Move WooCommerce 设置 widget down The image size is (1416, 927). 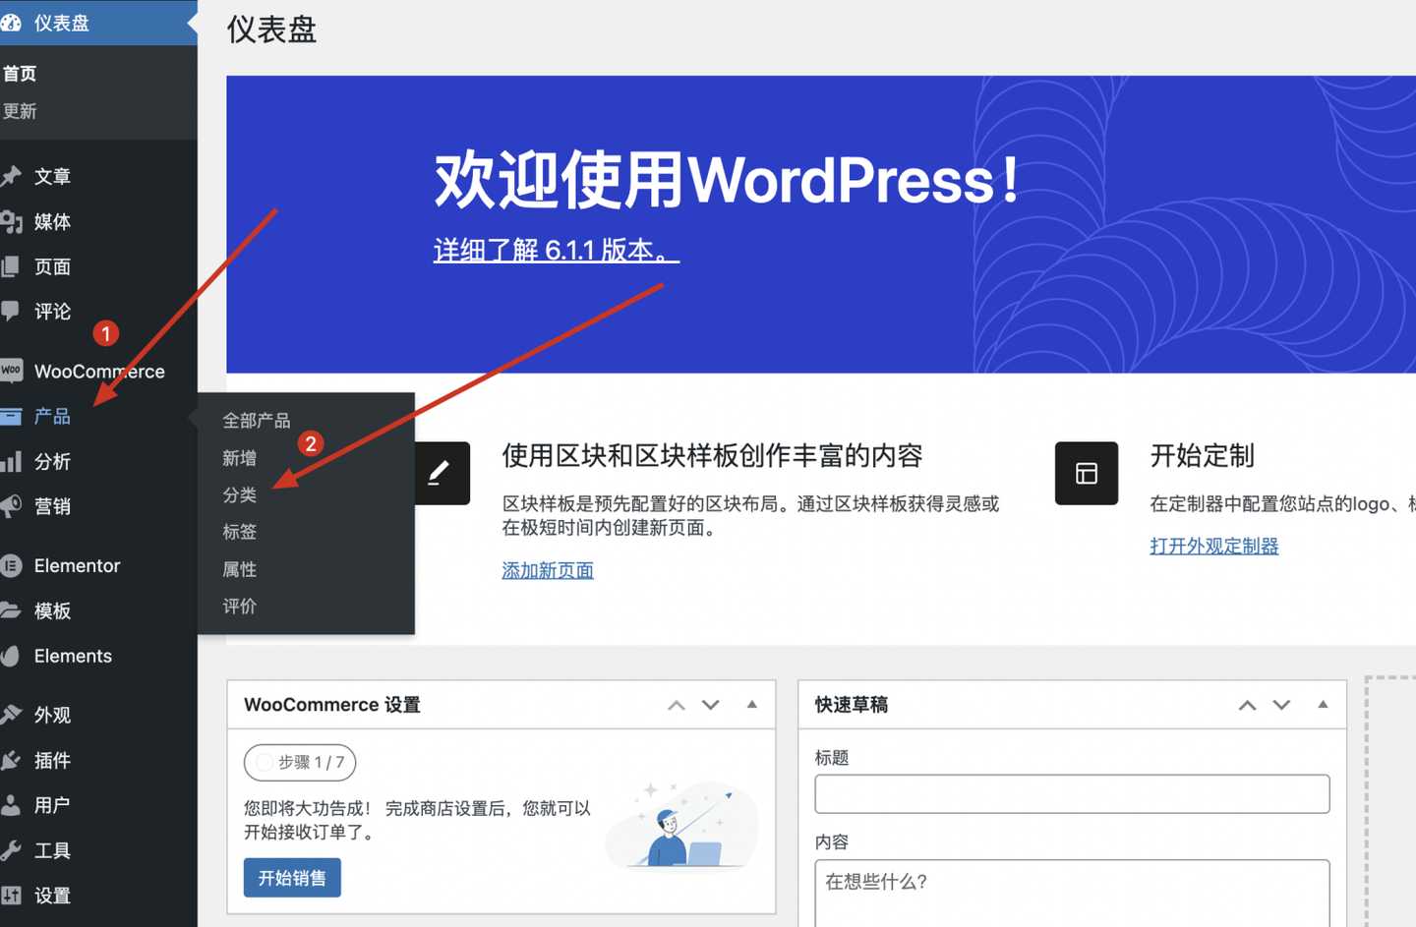point(711,705)
